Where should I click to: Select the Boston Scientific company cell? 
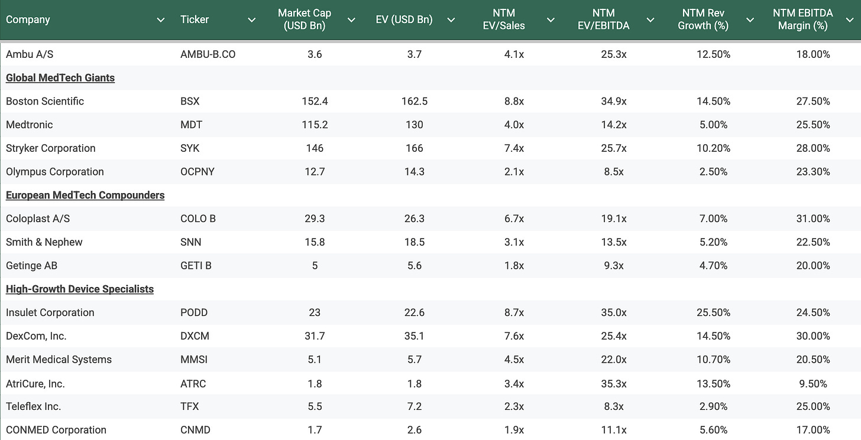point(45,101)
